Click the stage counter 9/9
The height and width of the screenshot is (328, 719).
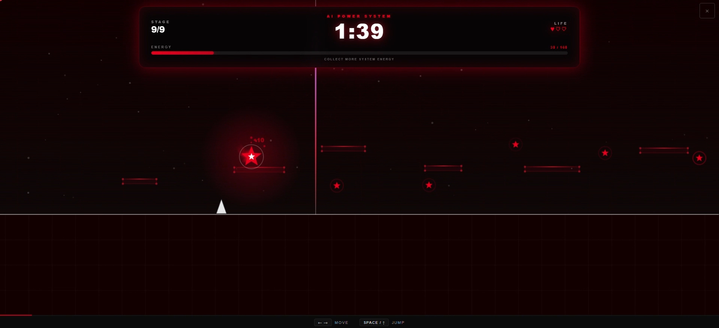(x=158, y=30)
